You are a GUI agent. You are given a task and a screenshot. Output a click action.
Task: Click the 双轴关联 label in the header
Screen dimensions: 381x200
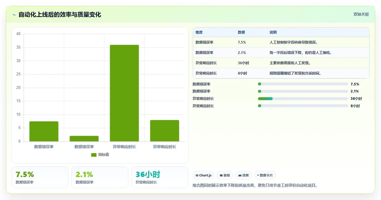[361, 14]
